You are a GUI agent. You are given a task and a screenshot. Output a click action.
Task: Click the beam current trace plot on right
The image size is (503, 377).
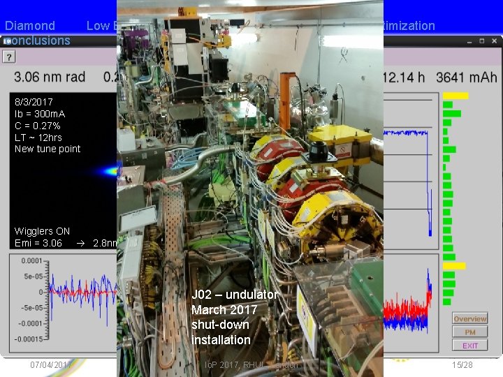411,171
